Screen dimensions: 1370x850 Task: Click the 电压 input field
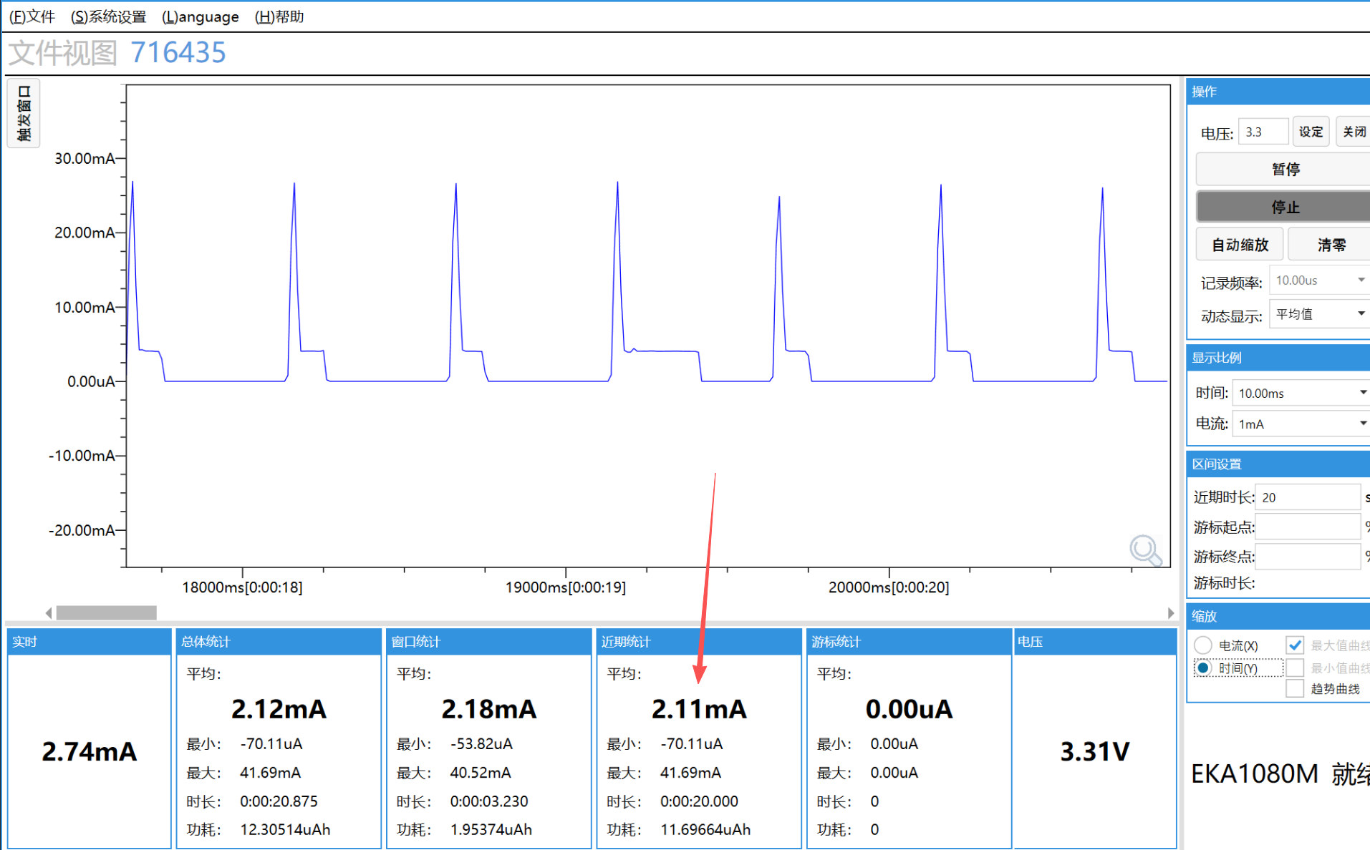coord(1263,132)
